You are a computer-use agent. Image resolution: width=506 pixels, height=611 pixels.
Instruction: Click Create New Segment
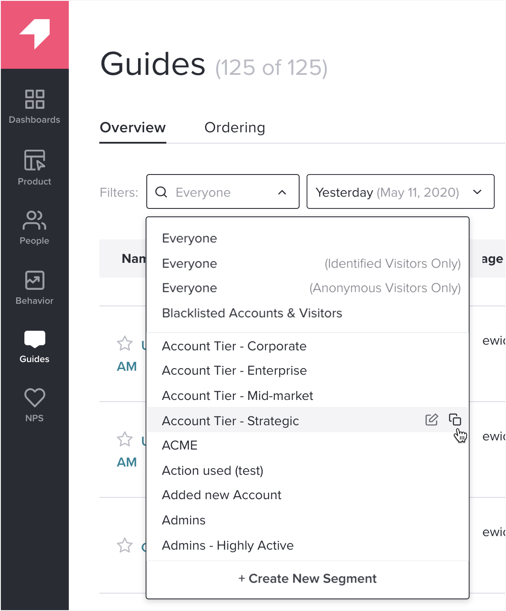[307, 579]
